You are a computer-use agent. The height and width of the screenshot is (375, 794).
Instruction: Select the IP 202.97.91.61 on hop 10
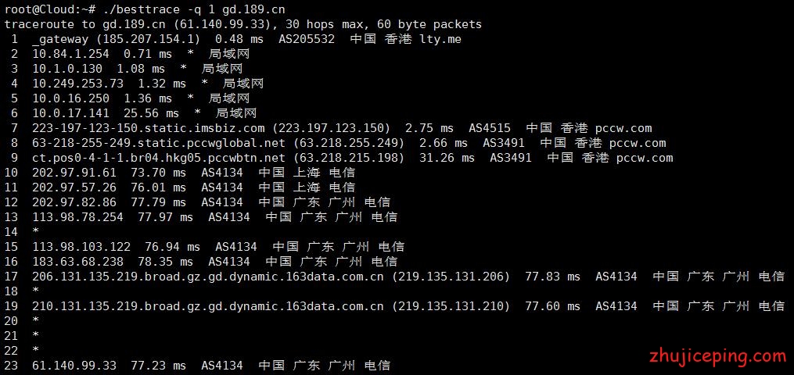74,173
